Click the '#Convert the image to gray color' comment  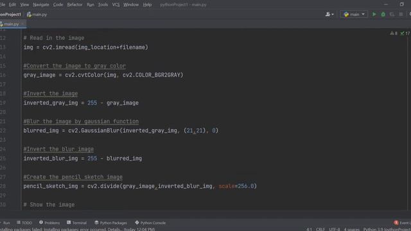click(x=74, y=65)
